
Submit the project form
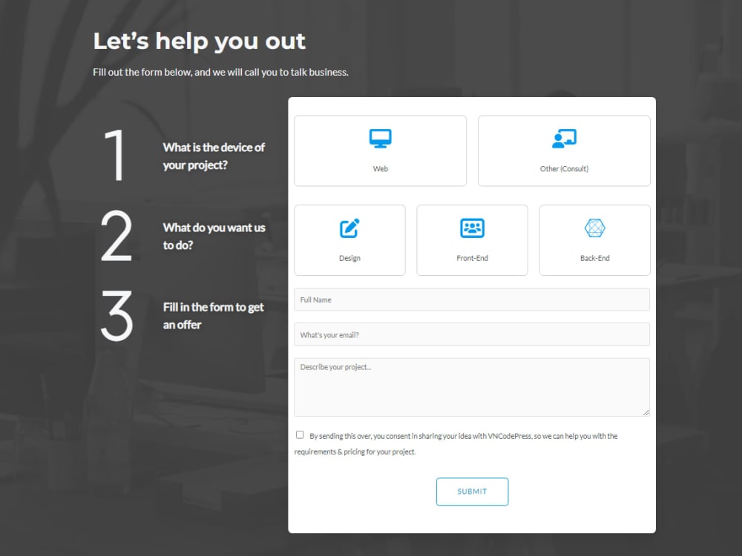472,492
